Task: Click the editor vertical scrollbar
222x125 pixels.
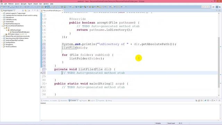Action: tap(219, 62)
